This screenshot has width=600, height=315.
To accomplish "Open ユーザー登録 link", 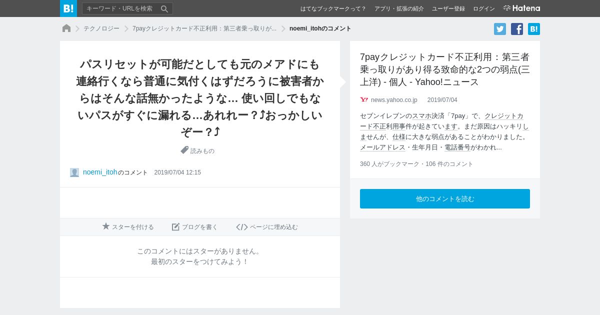I will point(448,9).
